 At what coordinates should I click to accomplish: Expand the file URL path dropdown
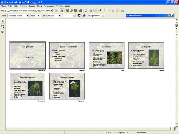pyautogui.click(x=51, y=10)
